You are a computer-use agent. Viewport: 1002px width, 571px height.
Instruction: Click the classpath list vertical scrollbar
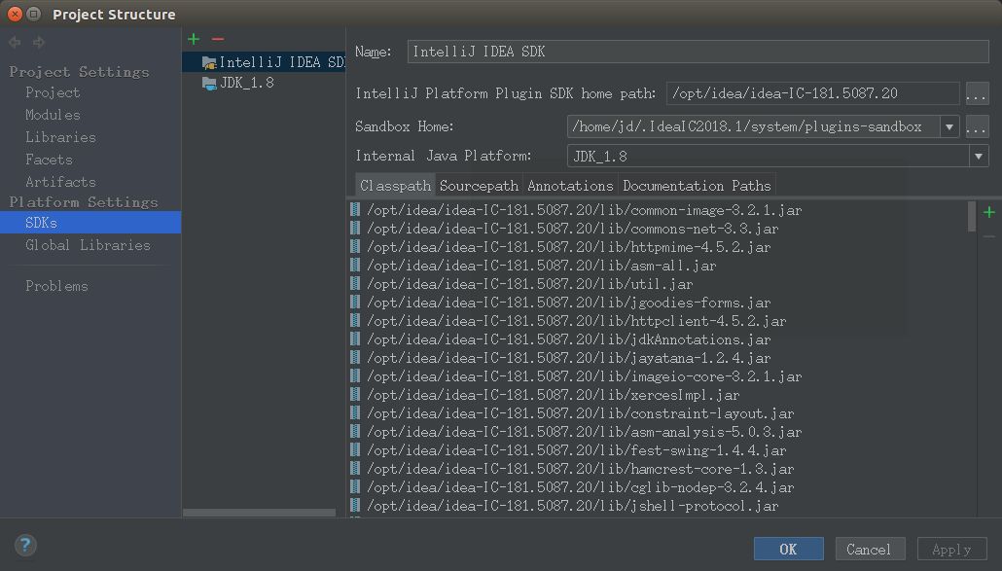coord(971,217)
